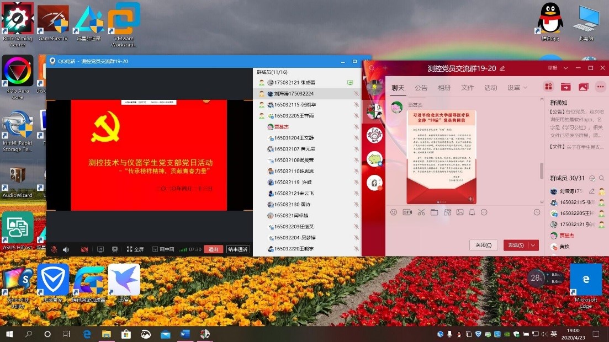Expand the 设置 dropdown in group chat
This screenshot has width=609, height=342.
pyautogui.click(x=517, y=88)
